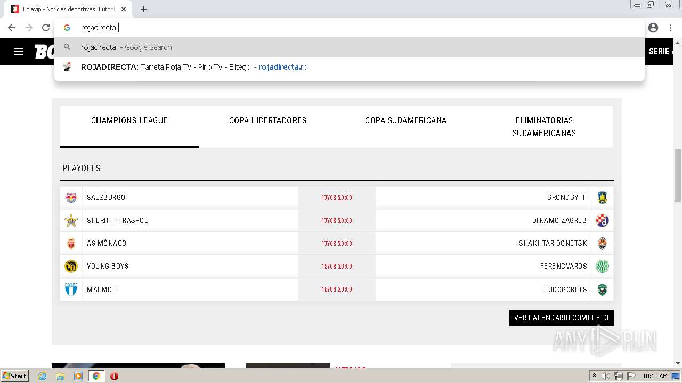Image resolution: width=682 pixels, height=383 pixels.
Task: Click the Shakhtar Donetsk team crest
Action: [x=602, y=243]
